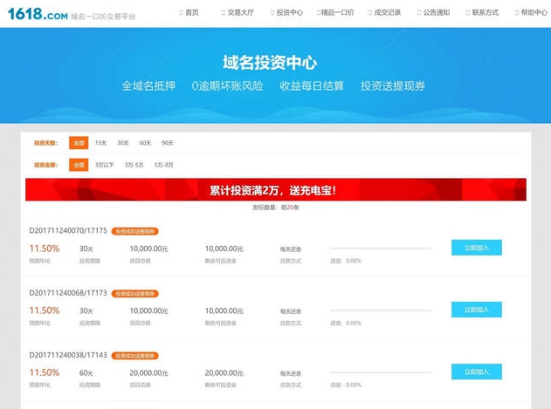
Task: Click the 发标数量 前20条 count text
Action: [x=276, y=208]
